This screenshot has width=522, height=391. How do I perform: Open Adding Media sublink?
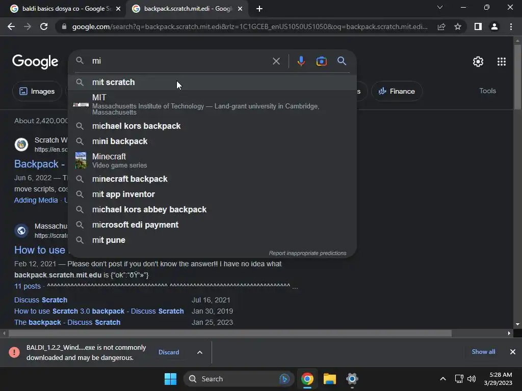coord(36,200)
